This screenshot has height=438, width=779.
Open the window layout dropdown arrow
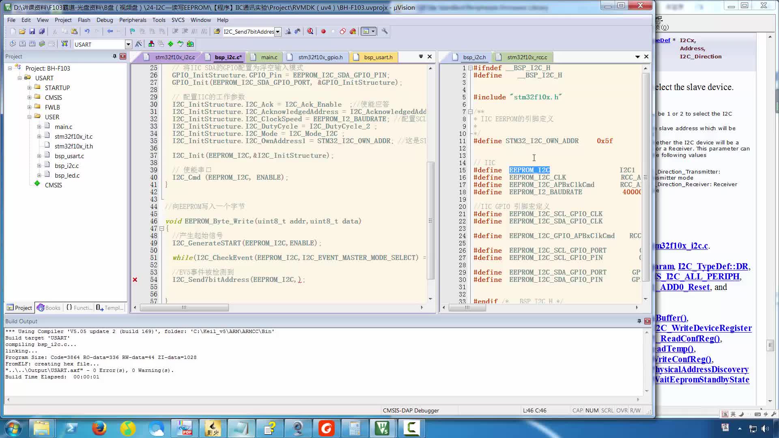(x=373, y=31)
